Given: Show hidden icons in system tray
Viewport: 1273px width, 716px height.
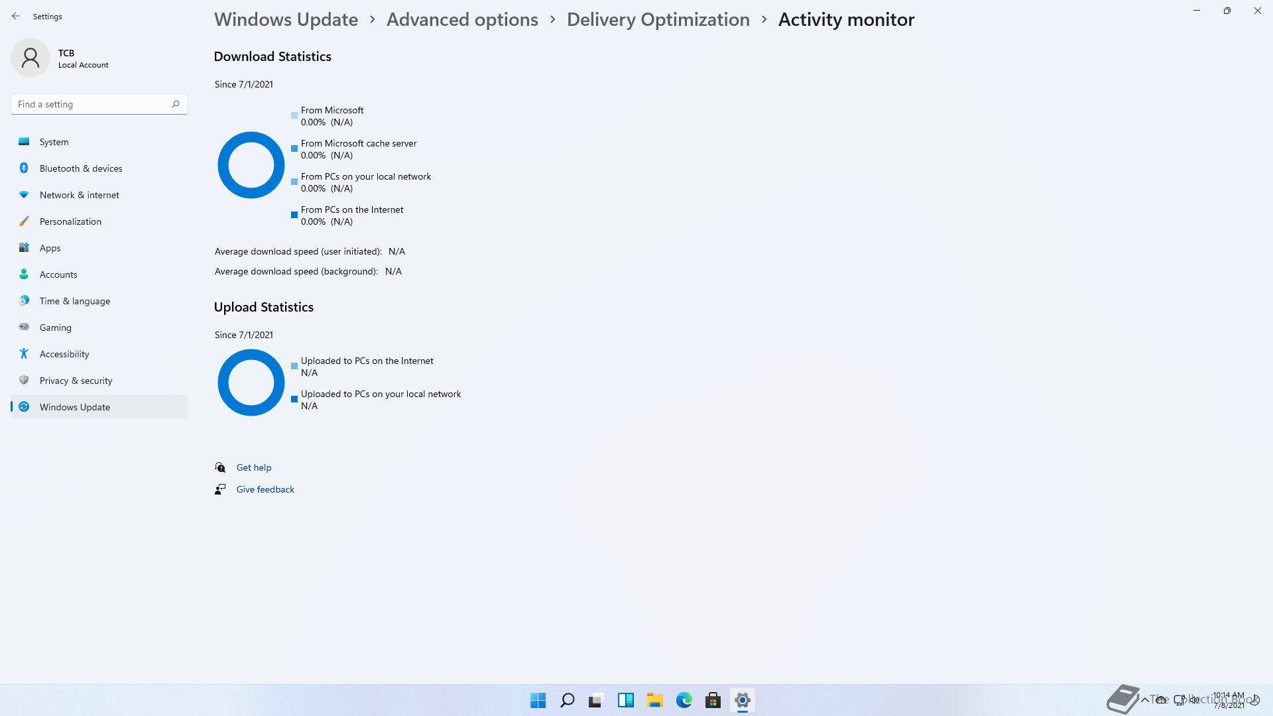Looking at the screenshot, I should [x=1144, y=699].
